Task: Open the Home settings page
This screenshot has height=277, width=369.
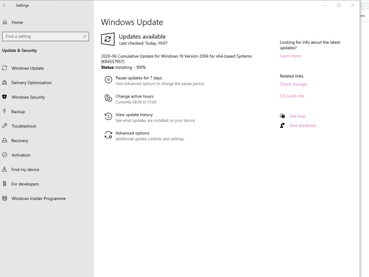Action: [17, 22]
